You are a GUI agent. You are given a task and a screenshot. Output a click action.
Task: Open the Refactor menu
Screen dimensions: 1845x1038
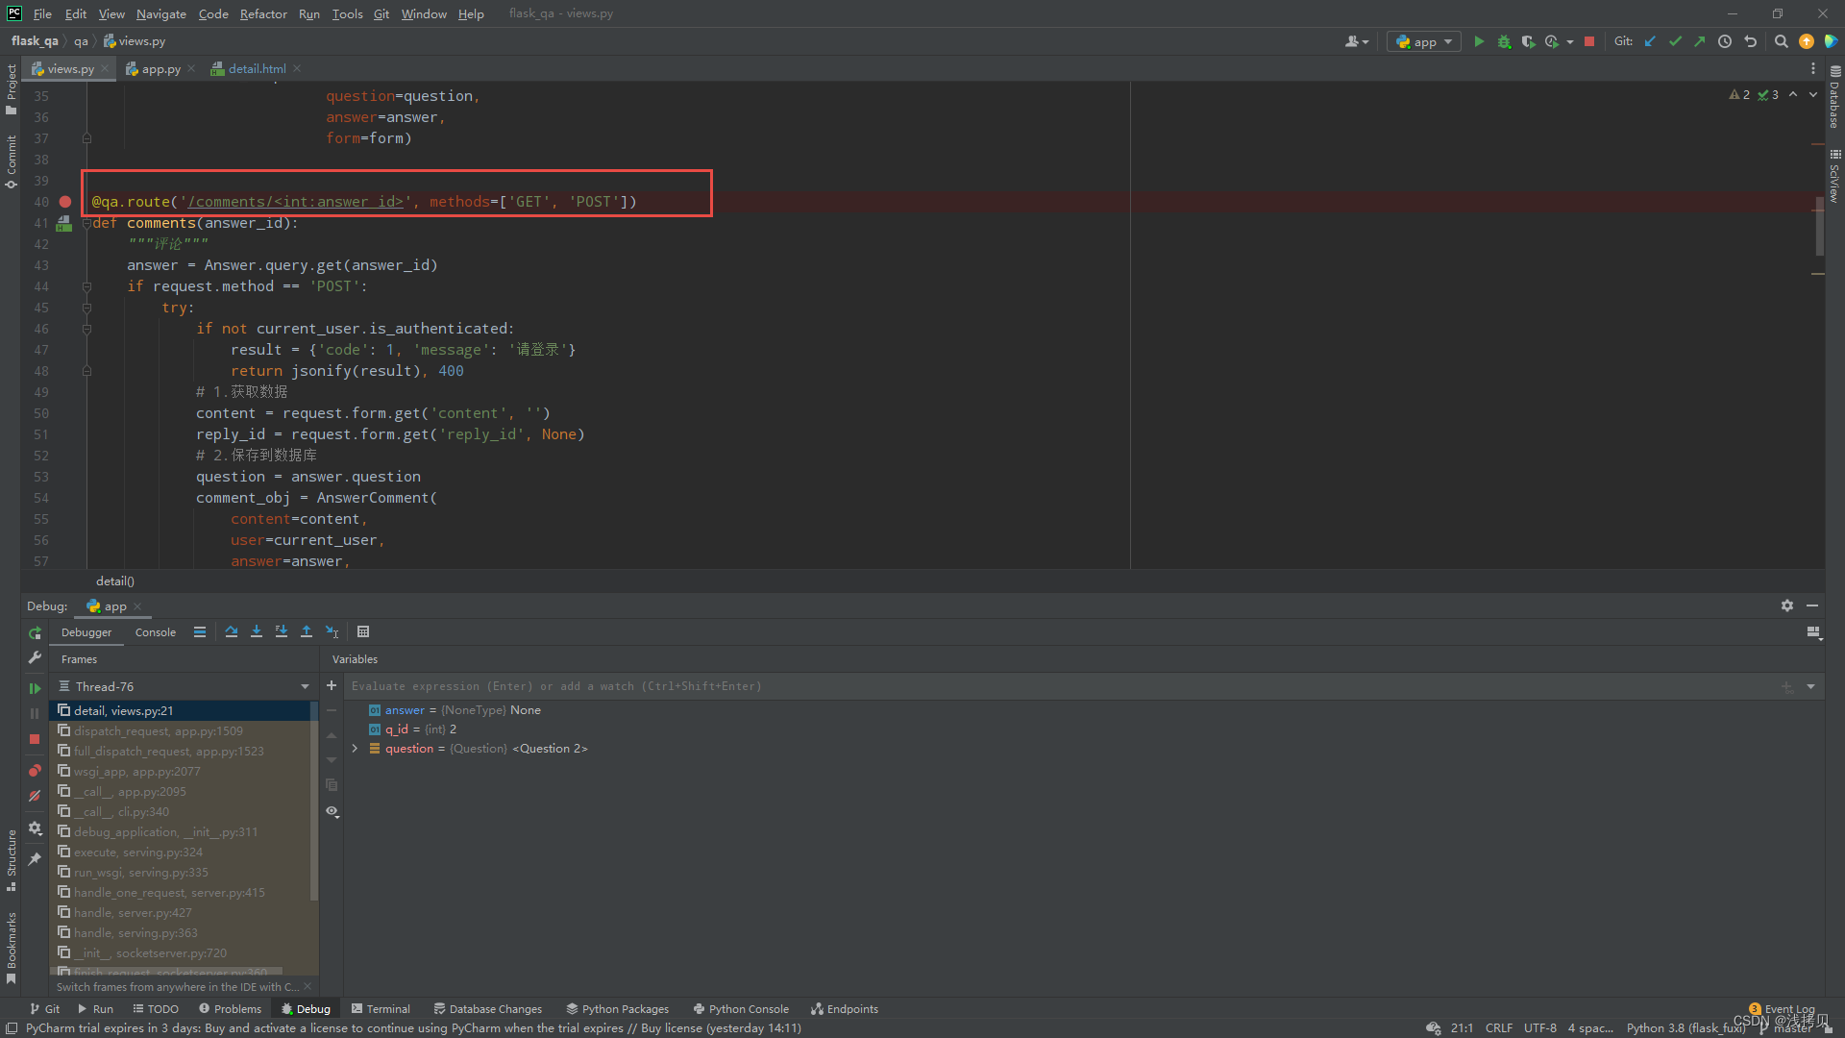(x=263, y=13)
